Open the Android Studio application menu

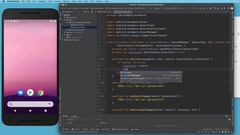pyautogui.click(x=13, y=1)
